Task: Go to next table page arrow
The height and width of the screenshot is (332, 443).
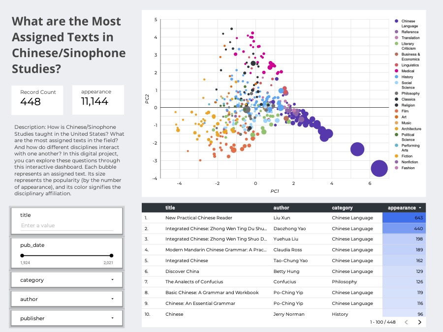Action: pyautogui.click(x=419, y=322)
